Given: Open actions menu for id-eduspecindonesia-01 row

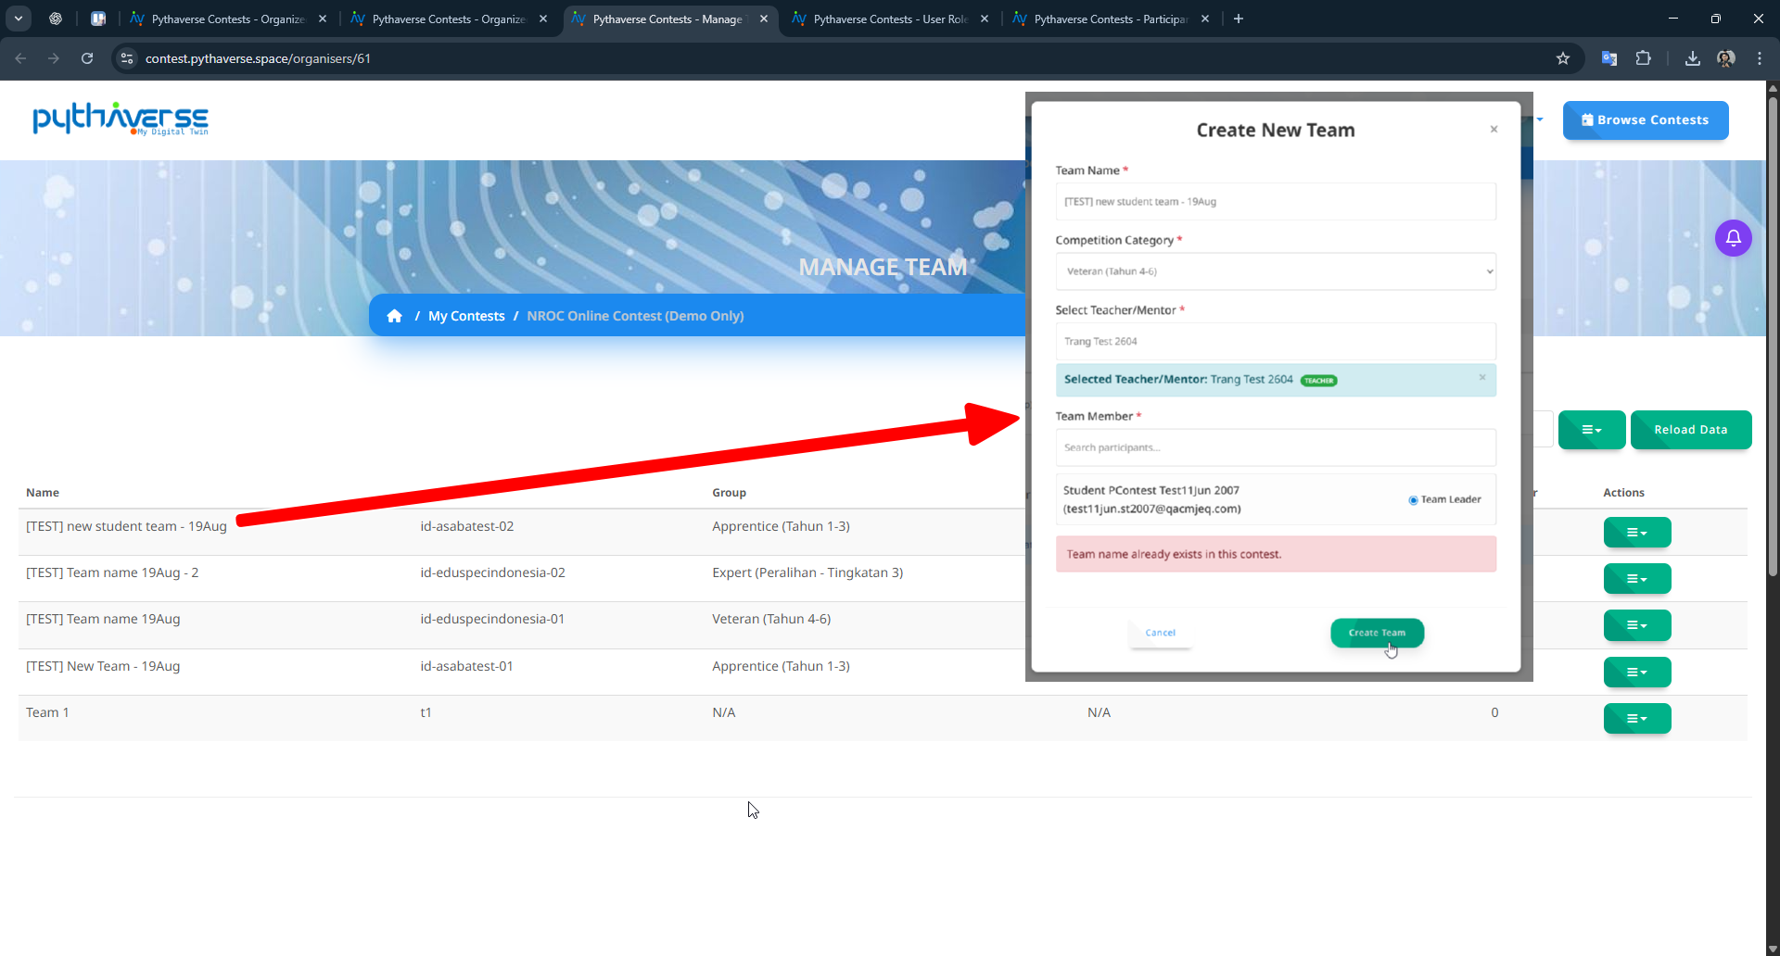Looking at the screenshot, I should click(x=1636, y=625).
